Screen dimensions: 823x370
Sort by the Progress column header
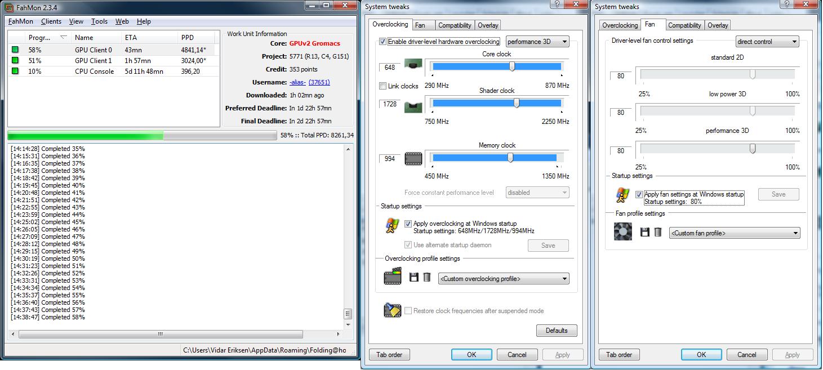47,38
